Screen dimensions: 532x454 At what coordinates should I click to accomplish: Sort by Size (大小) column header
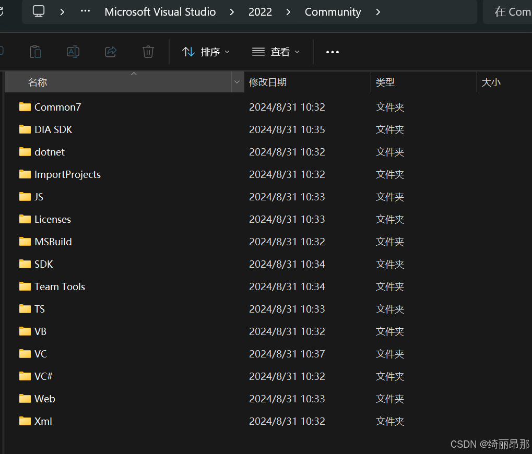[504, 82]
